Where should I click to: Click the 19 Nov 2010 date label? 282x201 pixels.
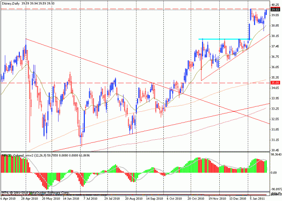tap(217, 199)
